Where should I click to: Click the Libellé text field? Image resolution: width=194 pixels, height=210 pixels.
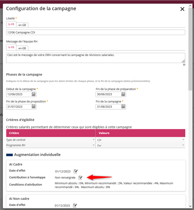point(96,32)
